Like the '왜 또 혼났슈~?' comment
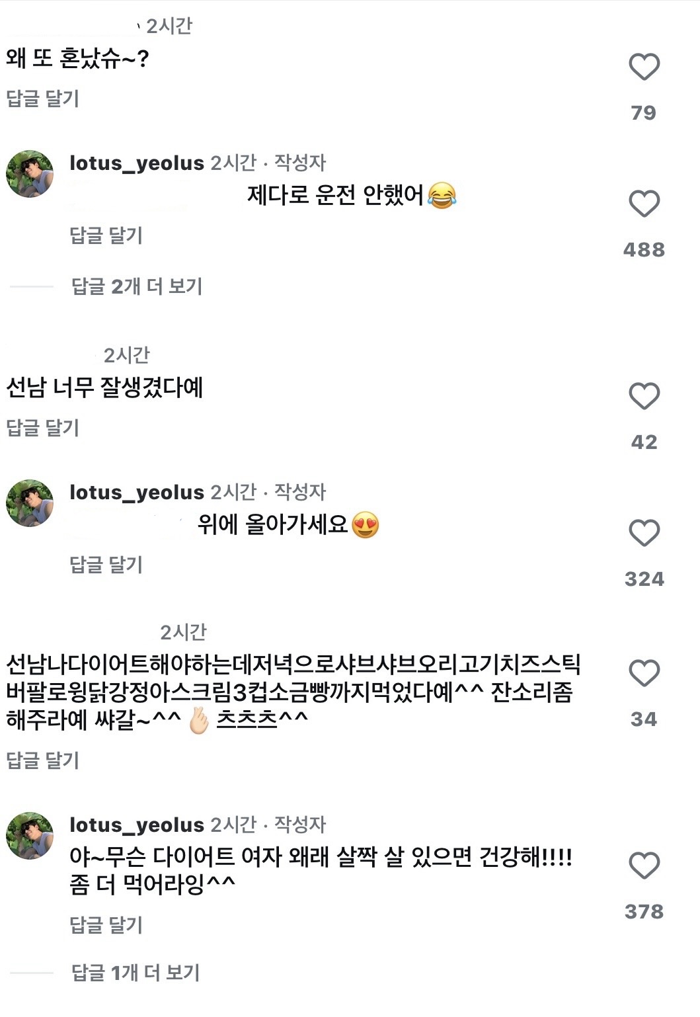Image resolution: width=700 pixels, height=1017 pixels. tap(644, 67)
